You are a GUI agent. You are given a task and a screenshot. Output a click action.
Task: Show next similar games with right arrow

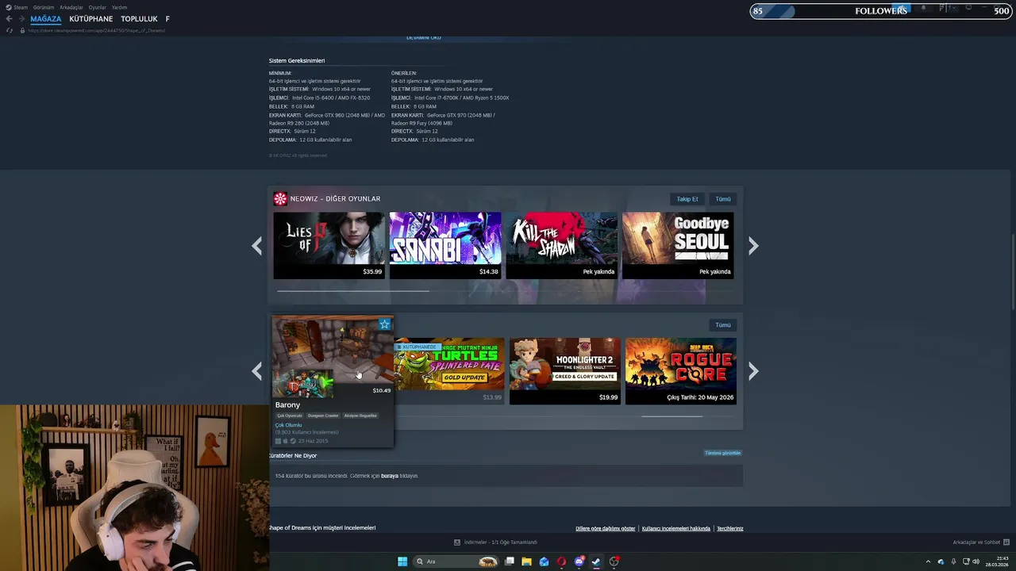tap(753, 371)
